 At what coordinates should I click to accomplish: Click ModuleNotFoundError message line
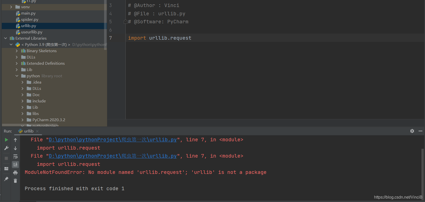145,172
